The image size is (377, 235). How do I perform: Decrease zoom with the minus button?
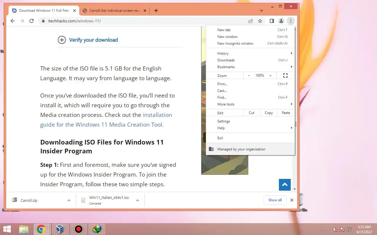[x=249, y=75]
